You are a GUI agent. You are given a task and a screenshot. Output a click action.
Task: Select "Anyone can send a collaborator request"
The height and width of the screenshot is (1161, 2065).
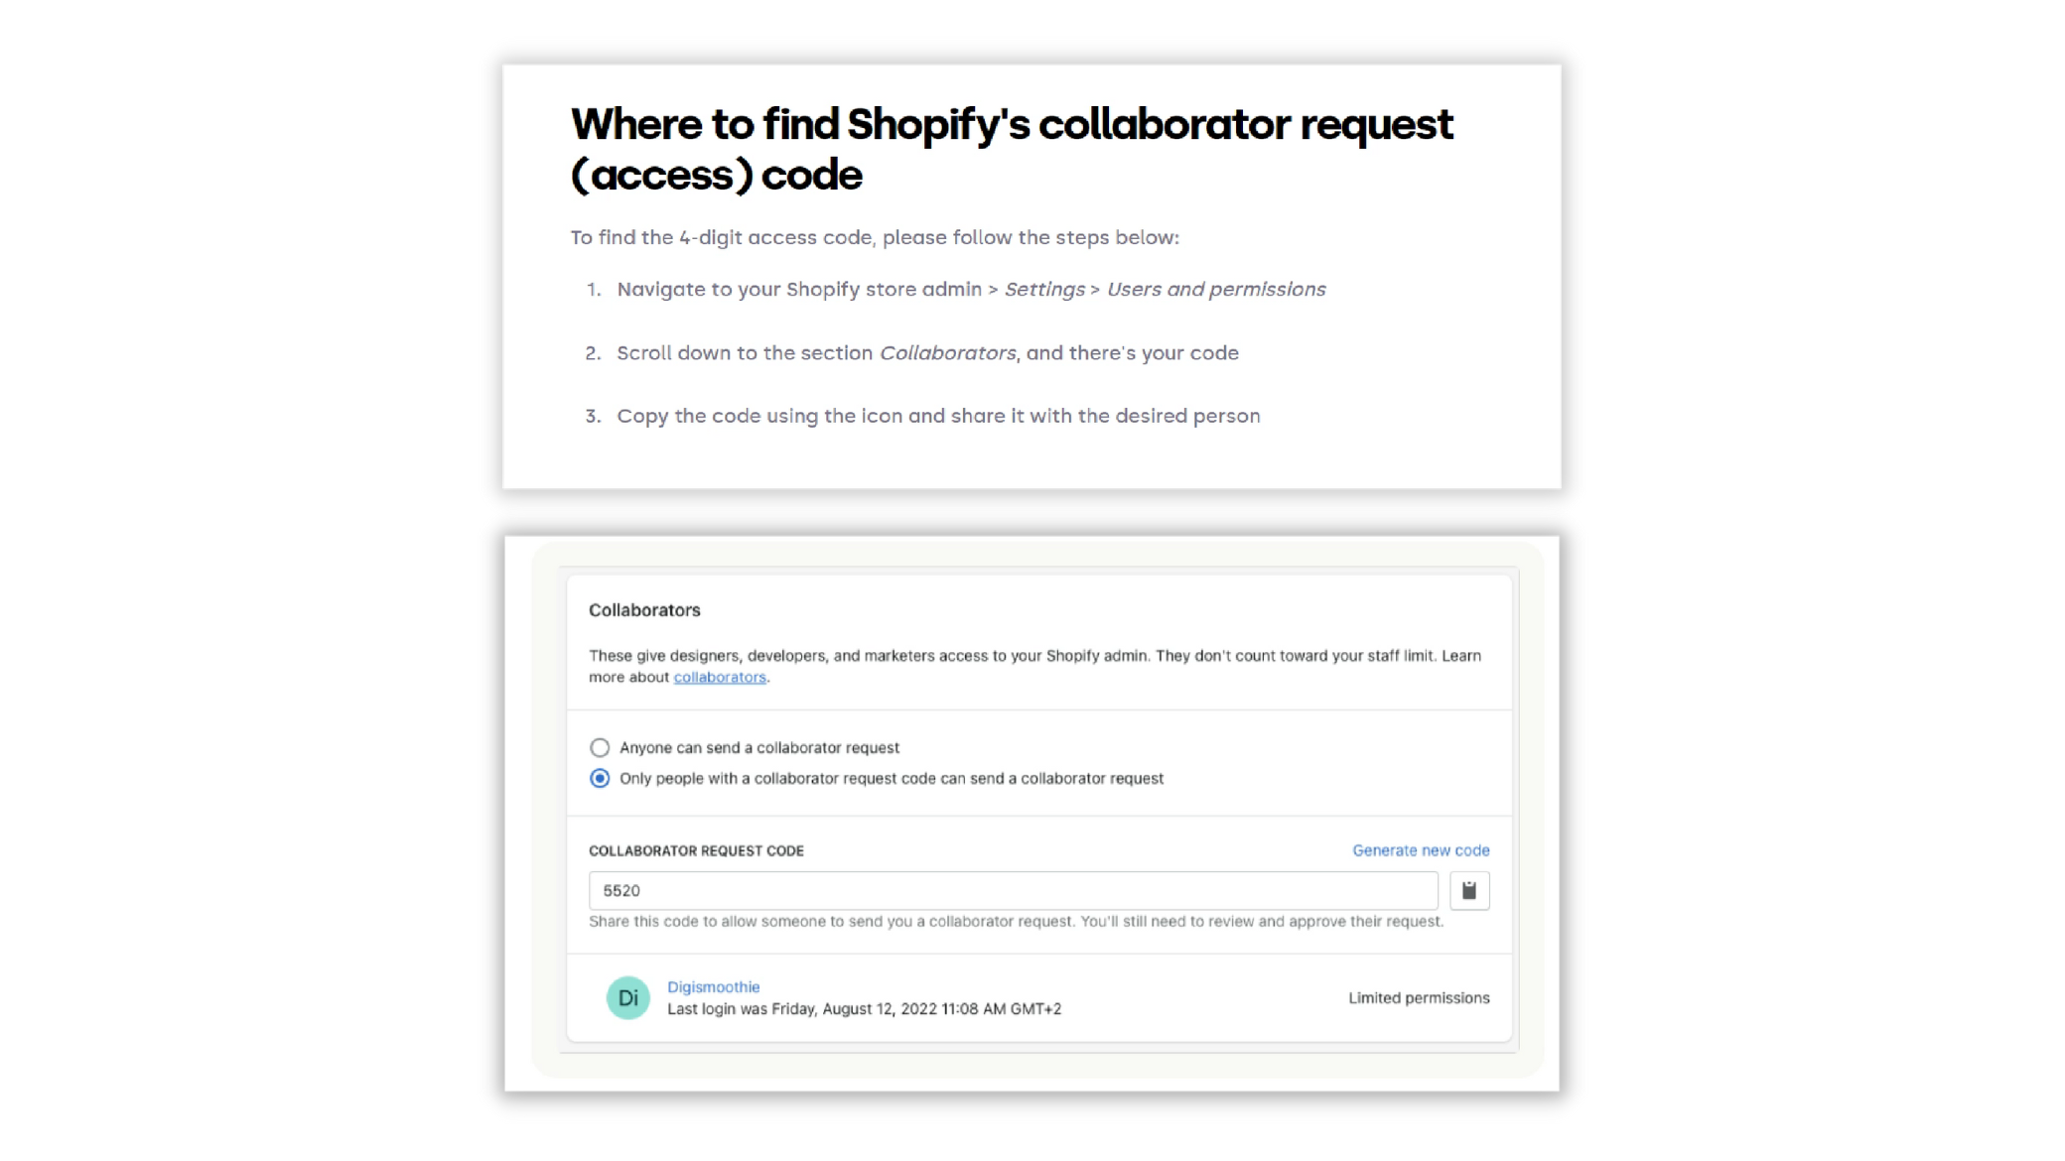tap(599, 747)
